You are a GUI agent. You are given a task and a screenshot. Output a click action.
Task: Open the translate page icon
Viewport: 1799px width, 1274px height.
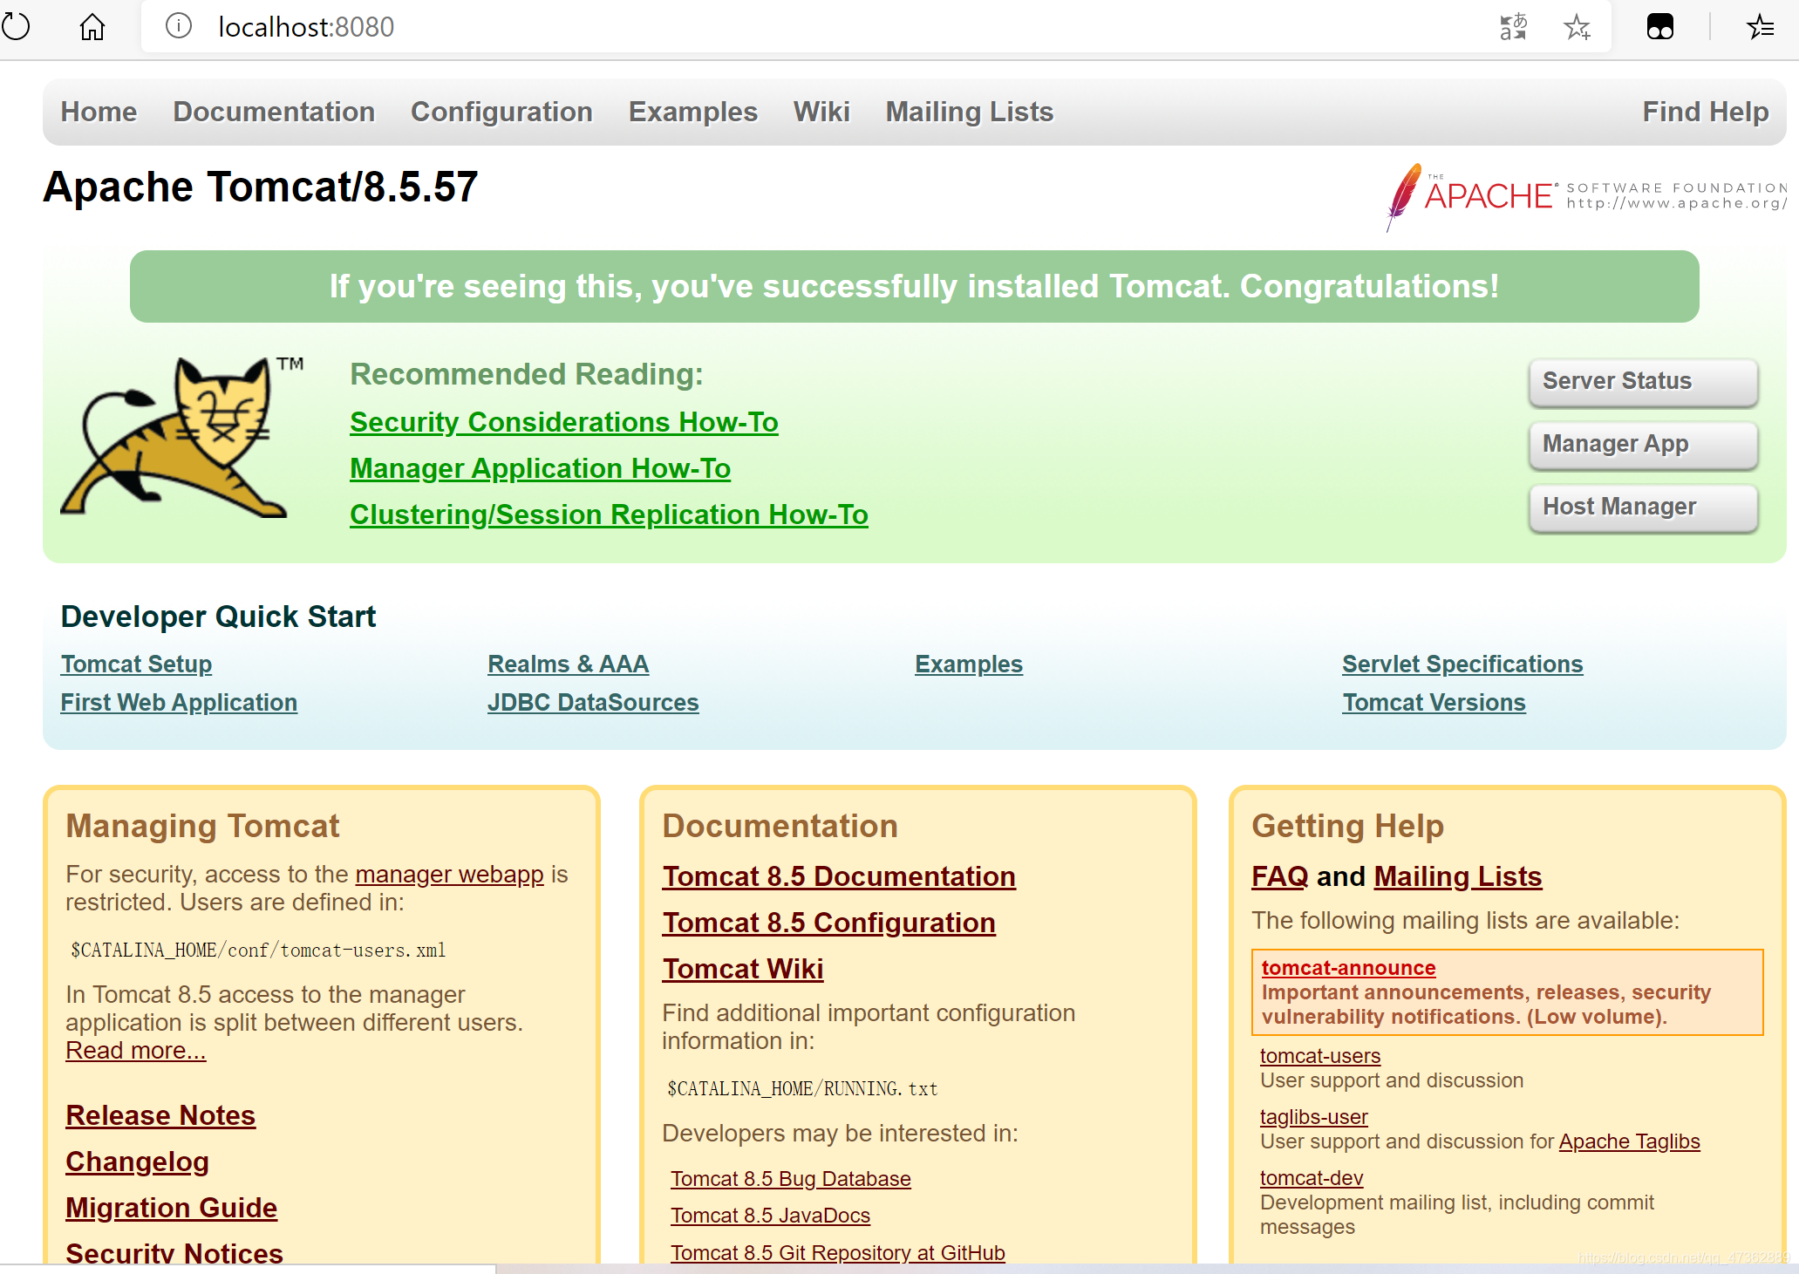tap(1513, 27)
